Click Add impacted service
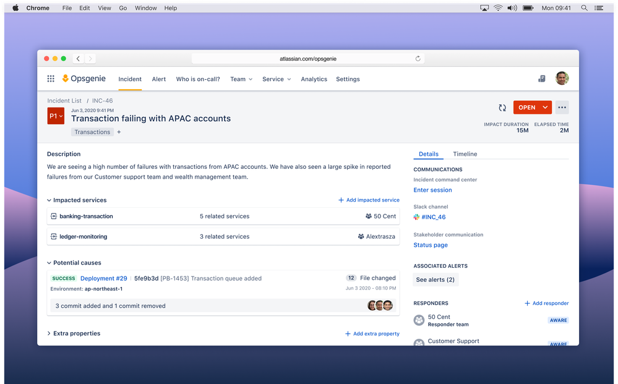 (x=369, y=200)
